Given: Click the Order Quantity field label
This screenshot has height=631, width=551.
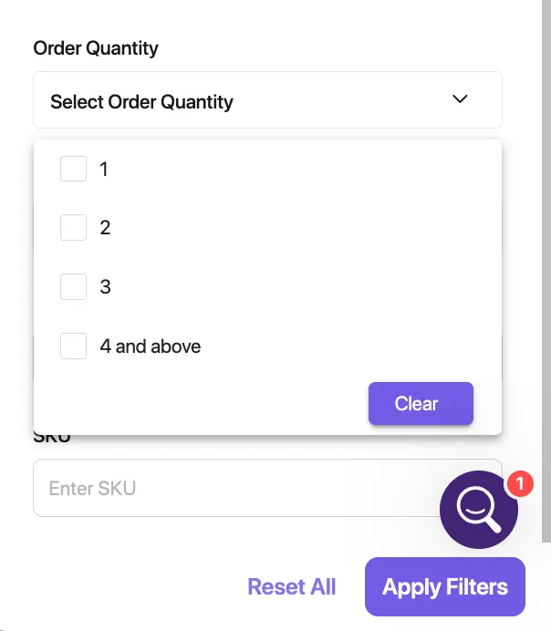Looking at the screenshot, I should click(96, 48).
